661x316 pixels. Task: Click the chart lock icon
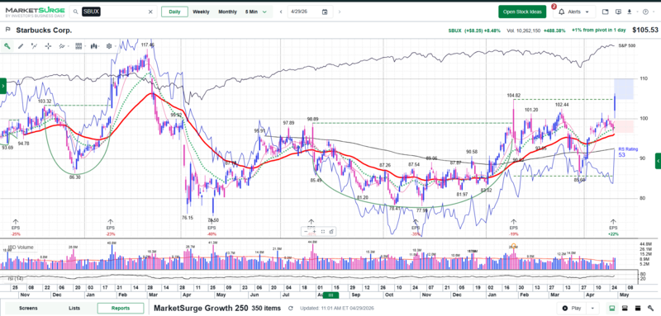[331, 231]
